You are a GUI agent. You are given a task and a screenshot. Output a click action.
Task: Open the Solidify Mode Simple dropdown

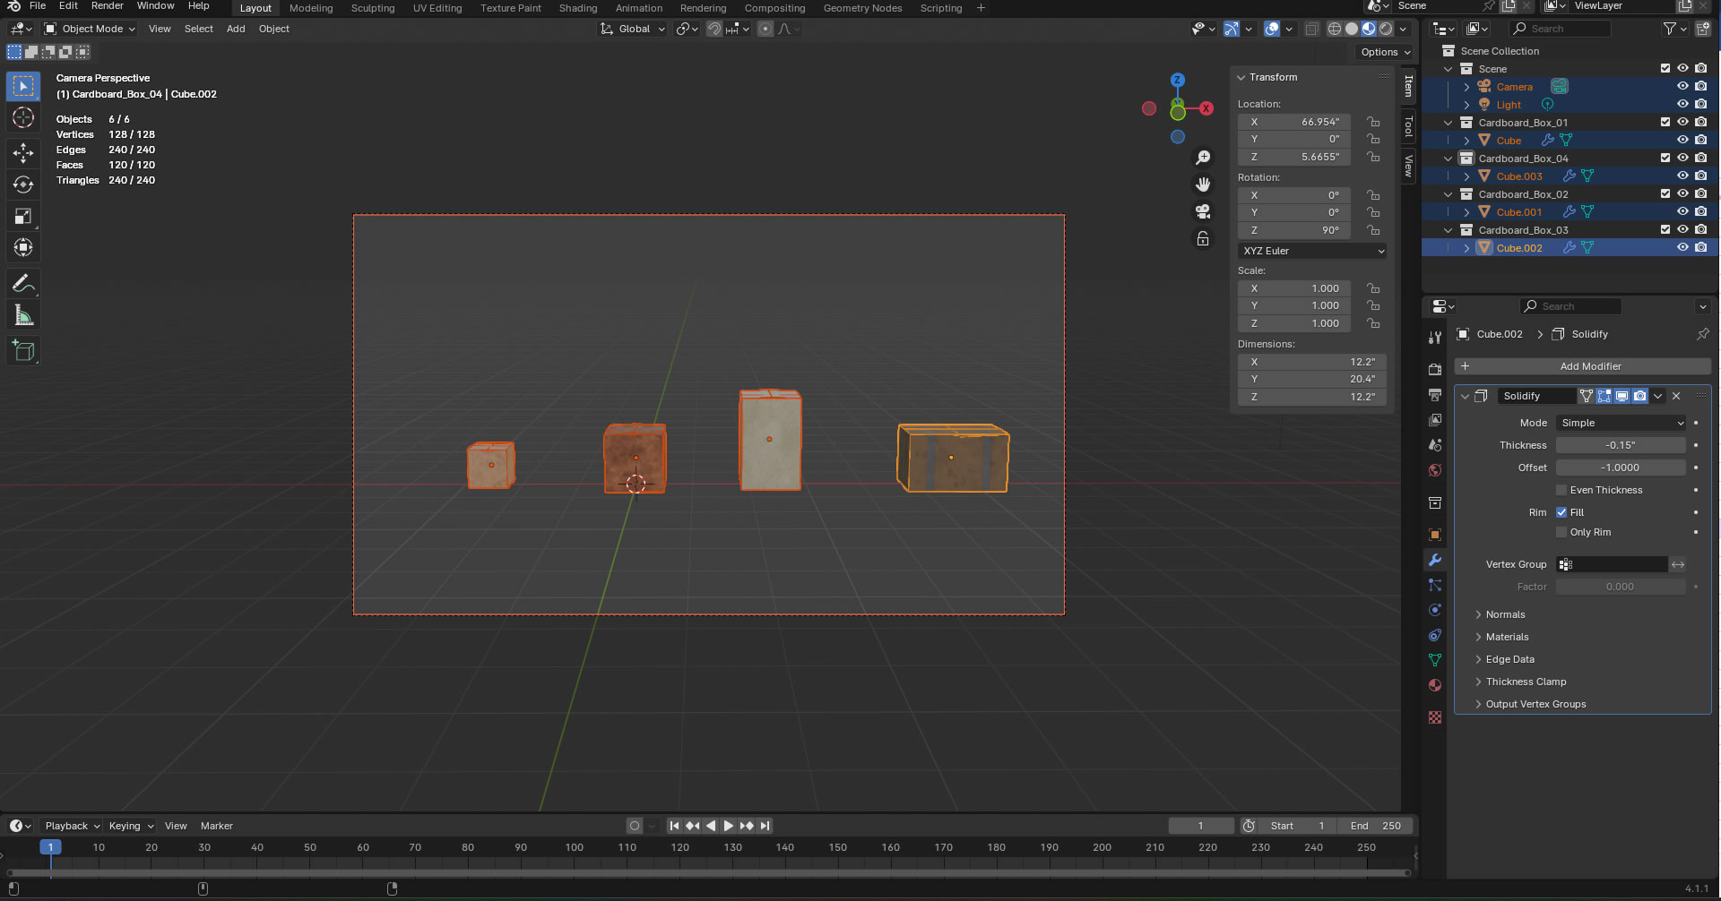click(x=1622, y=423)
